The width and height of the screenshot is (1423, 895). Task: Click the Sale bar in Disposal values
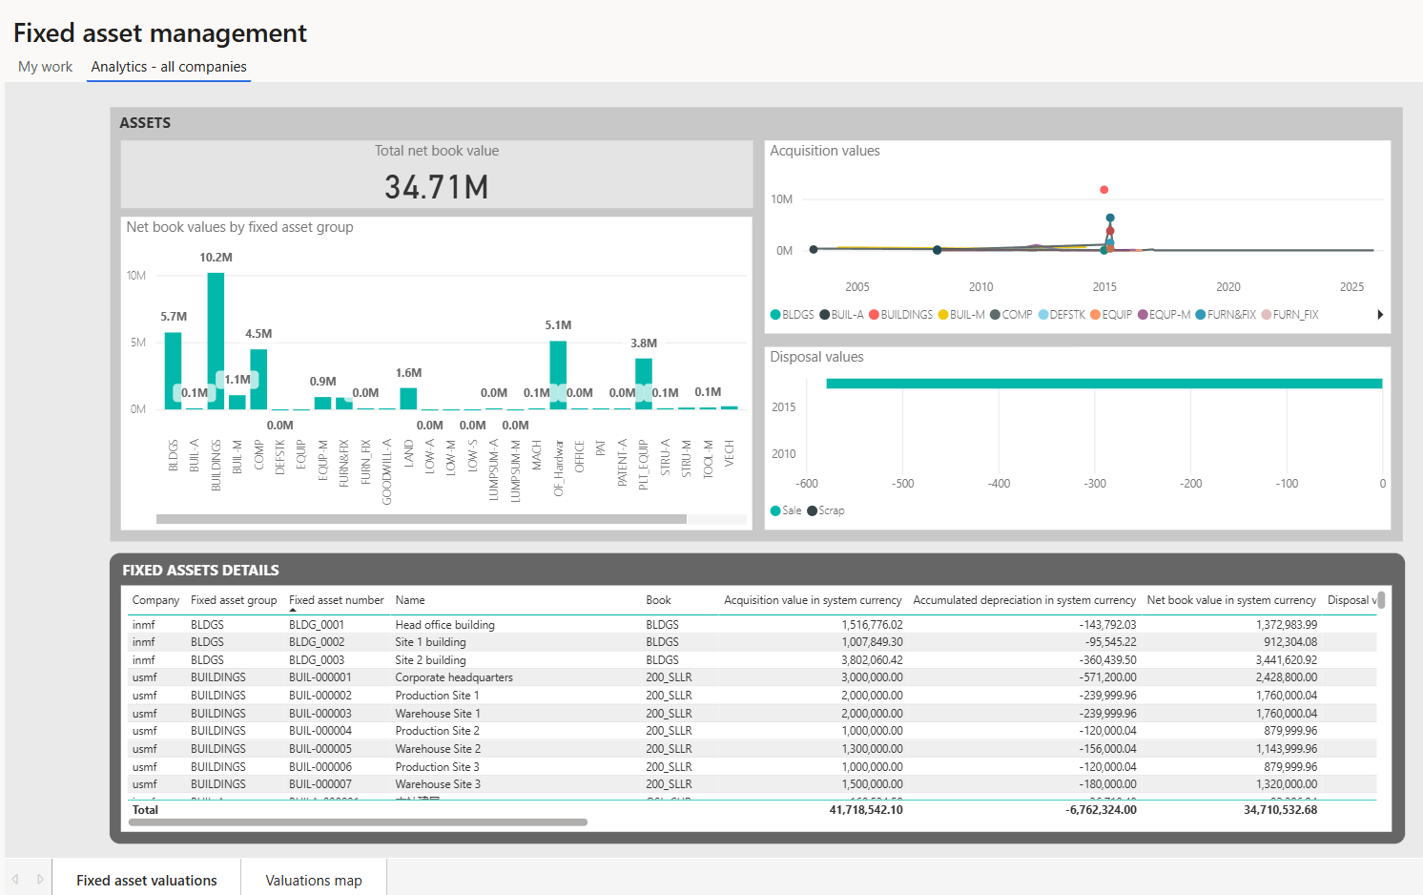point(1104,384)
